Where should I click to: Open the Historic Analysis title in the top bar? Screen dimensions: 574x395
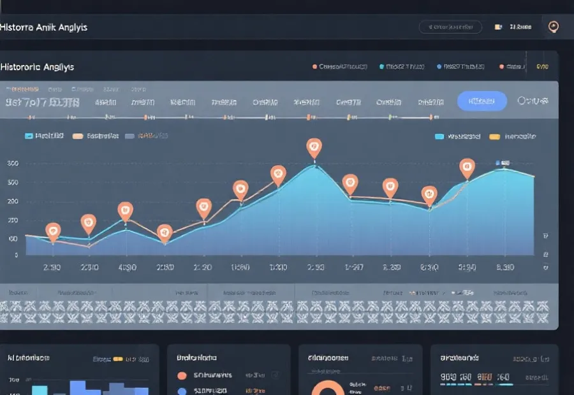click(44, 27)
